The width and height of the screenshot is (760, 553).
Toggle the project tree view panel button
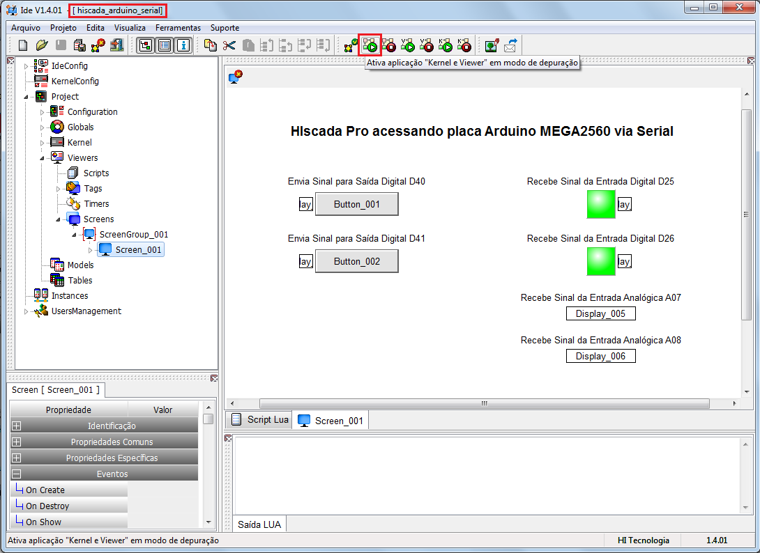pos(146,45)
